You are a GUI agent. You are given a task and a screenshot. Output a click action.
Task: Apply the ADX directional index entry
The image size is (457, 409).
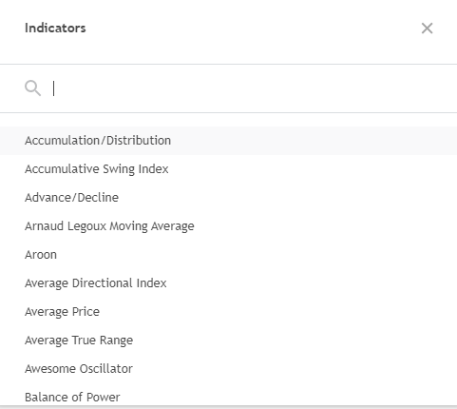[228, 283]
